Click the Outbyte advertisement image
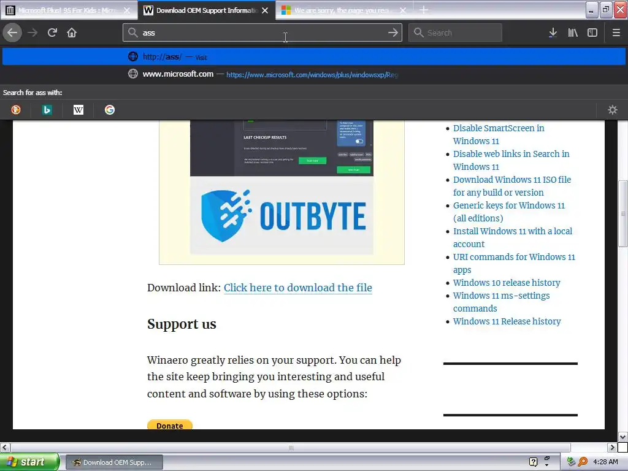628x471 pixels. (281, 188)
